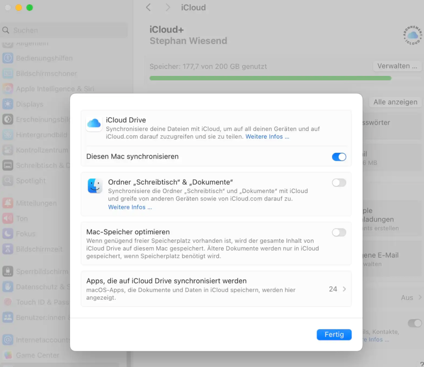Click the green iCloud storage usage bar
The height and width of the screenshot is (367, 424).
(x=270, y=78)
